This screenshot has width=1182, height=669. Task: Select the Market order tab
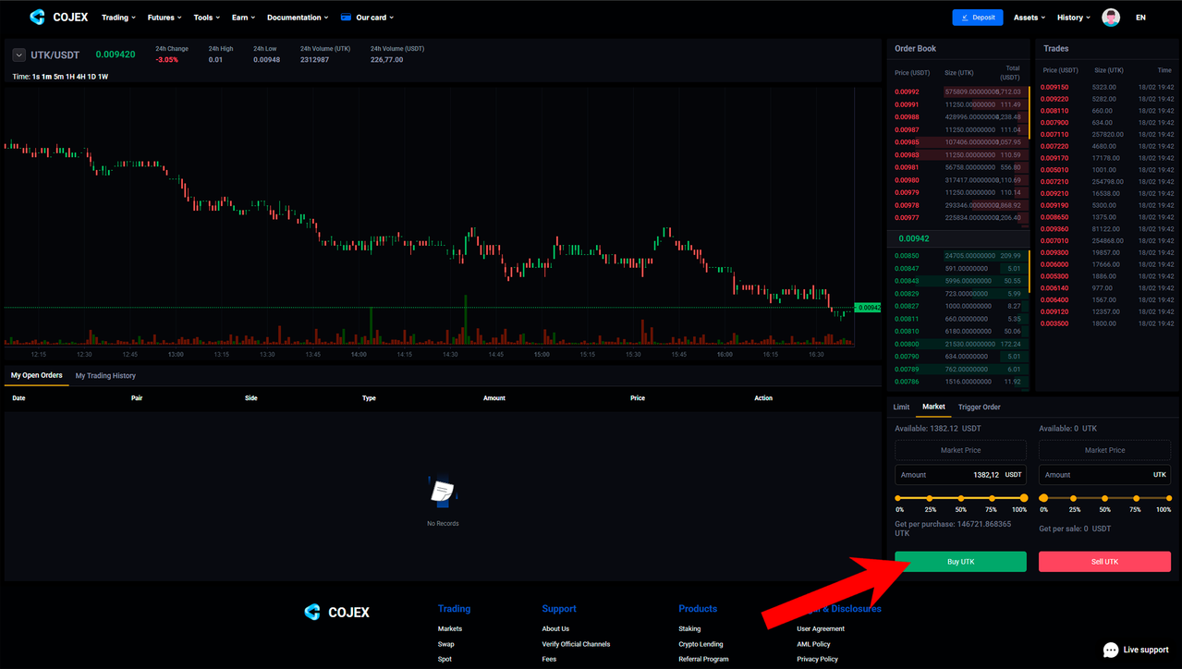[933, 407]
